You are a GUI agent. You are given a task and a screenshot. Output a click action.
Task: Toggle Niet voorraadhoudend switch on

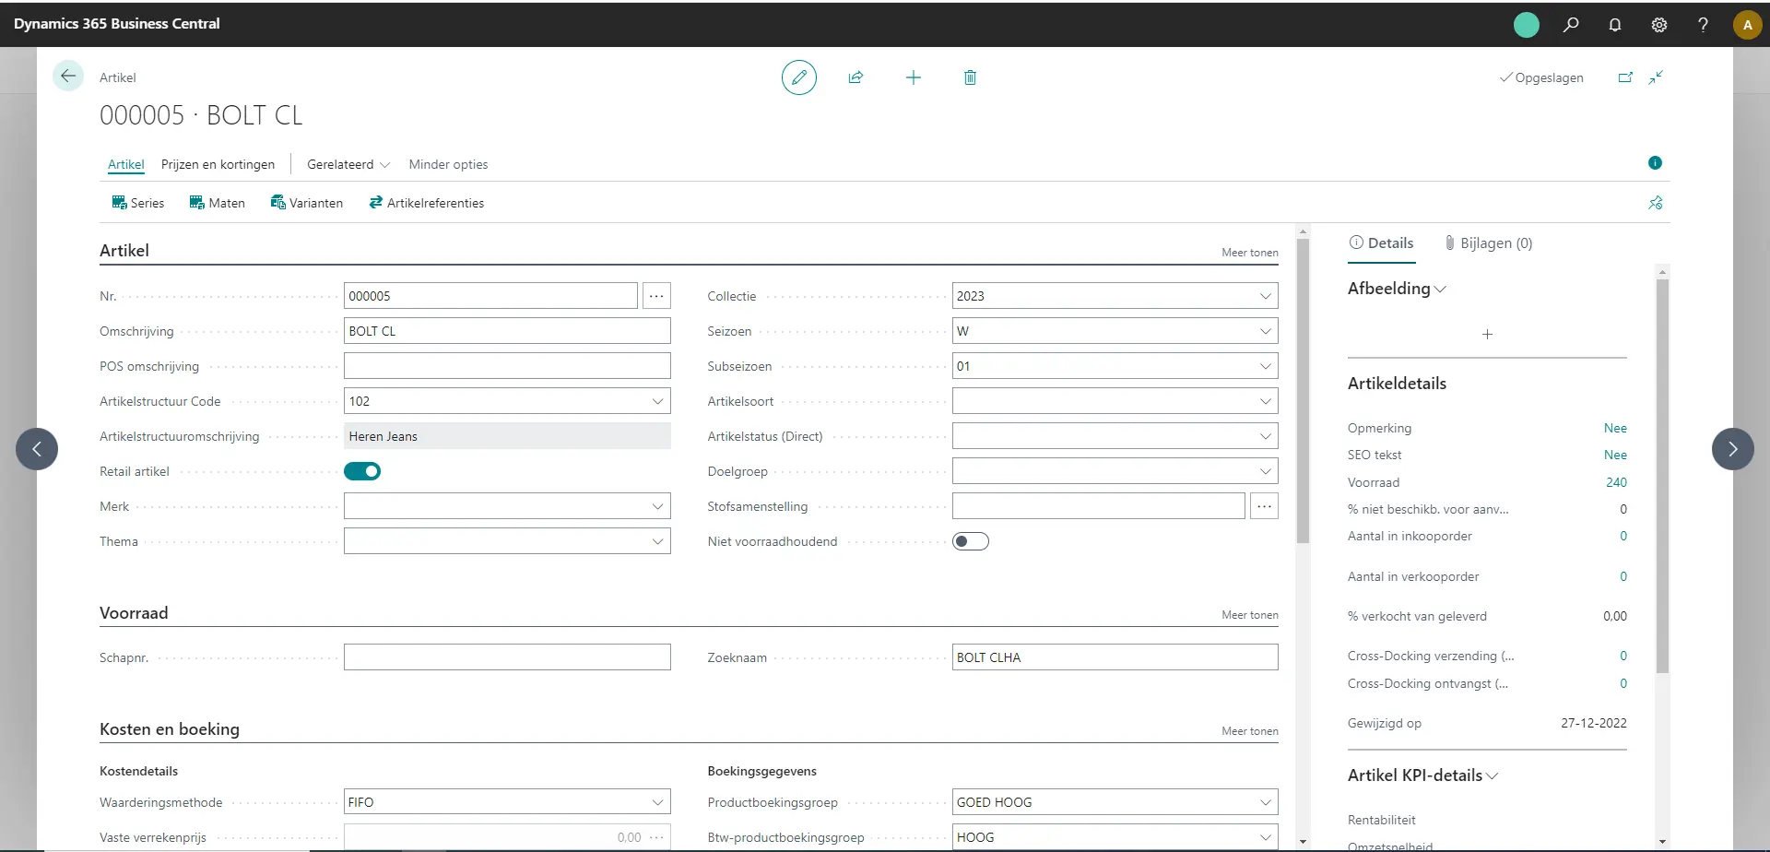point(971,541)
